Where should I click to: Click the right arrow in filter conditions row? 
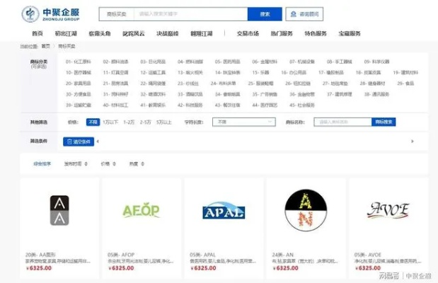coord(413,141)
